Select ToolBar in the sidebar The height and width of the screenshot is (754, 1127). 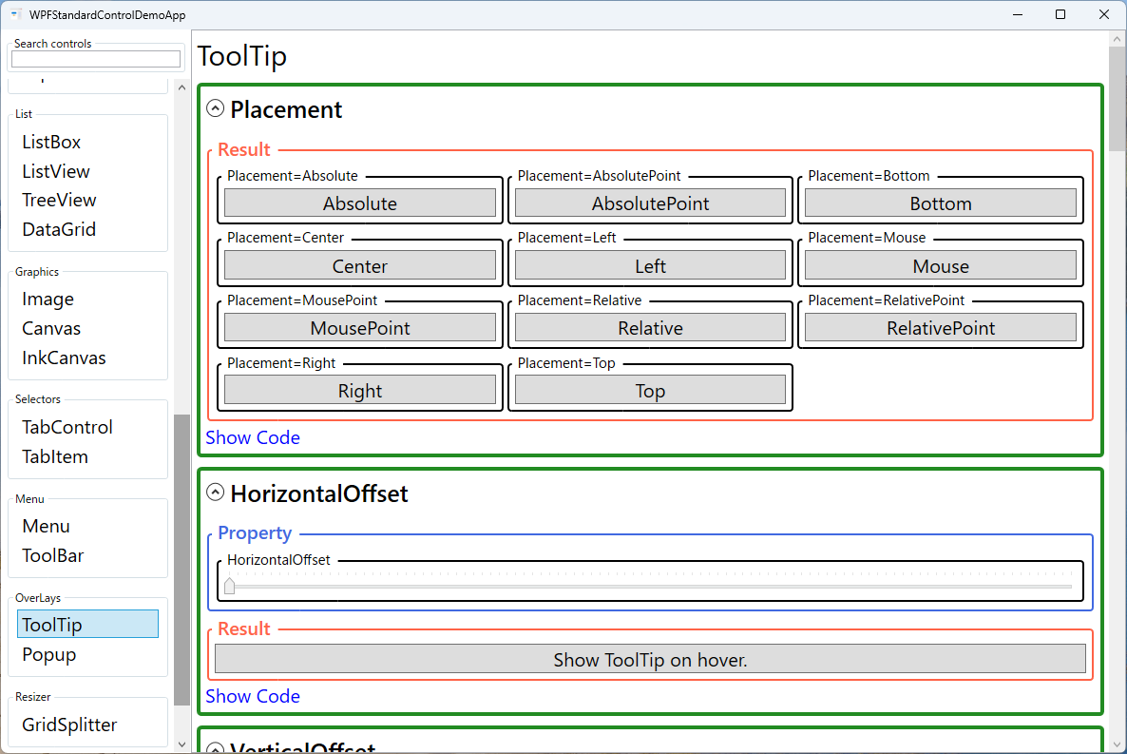tap(52, 555)
